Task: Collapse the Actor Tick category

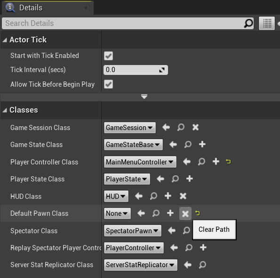Action: click(x=5, y=40)
